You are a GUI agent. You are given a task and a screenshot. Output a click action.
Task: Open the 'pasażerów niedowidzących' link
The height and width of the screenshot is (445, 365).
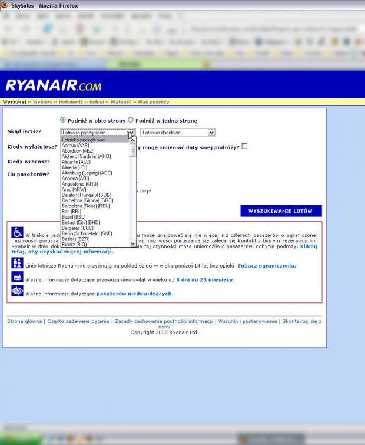click(135, 294)
